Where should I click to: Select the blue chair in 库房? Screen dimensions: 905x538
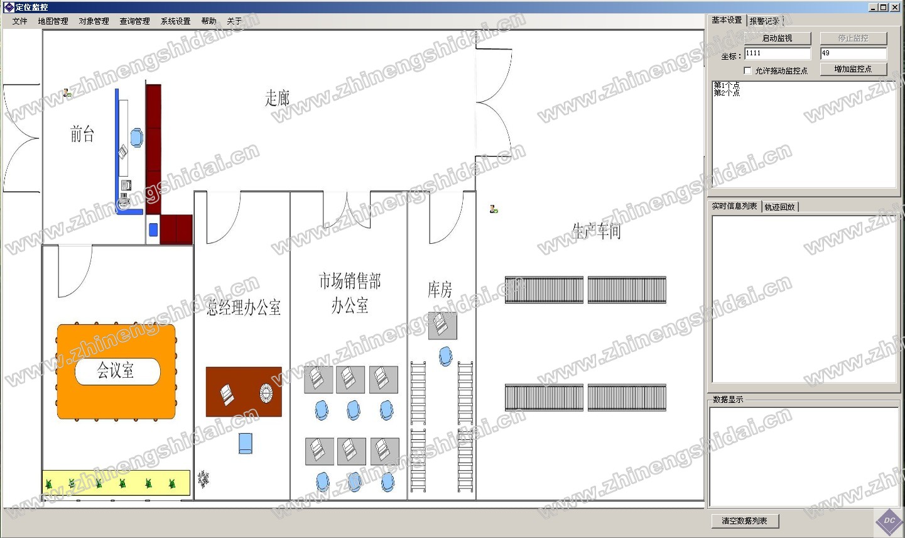(x=445, y=356)
